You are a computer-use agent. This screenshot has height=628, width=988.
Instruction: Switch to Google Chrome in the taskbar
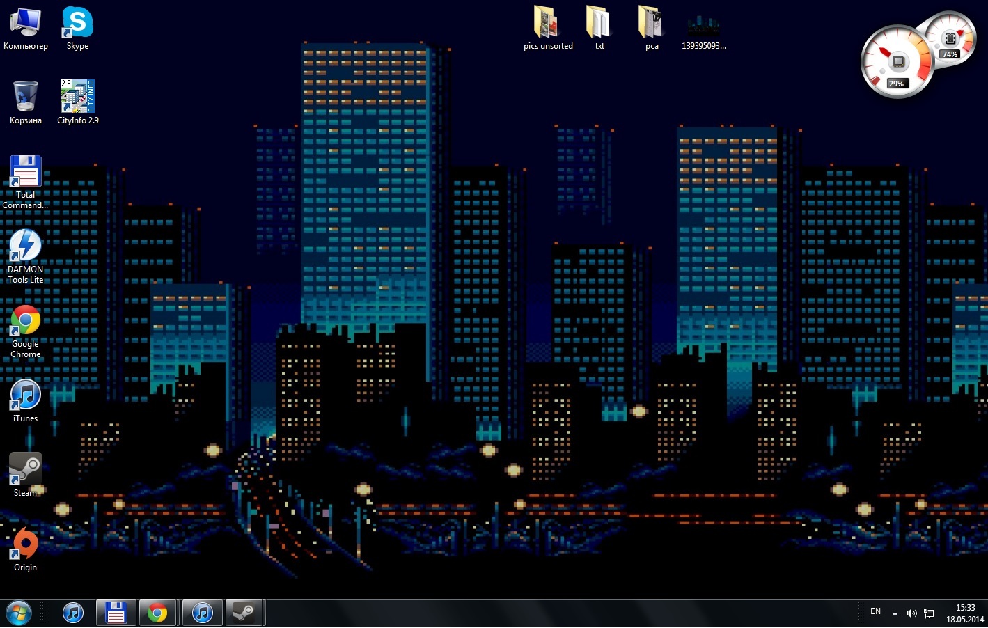click(x=158, y=613)
